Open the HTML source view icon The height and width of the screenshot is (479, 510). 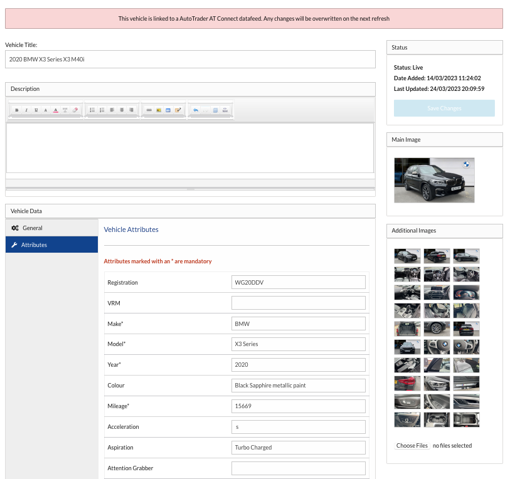pyautogui.click(x=225, y=110)
